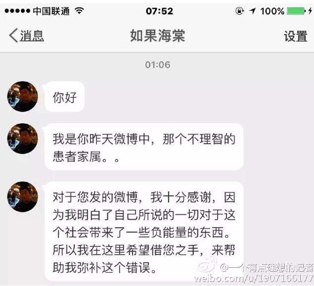This screenshot has width=314, height=286.
Task: Tap the Weibo logo watermark
Action: coord(208,265)
